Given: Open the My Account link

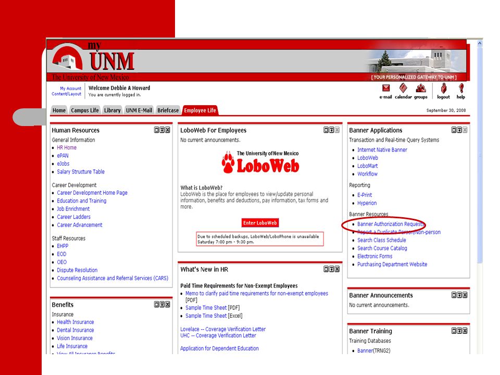Looking at the screenshot, I should click(x=71, y=89).
